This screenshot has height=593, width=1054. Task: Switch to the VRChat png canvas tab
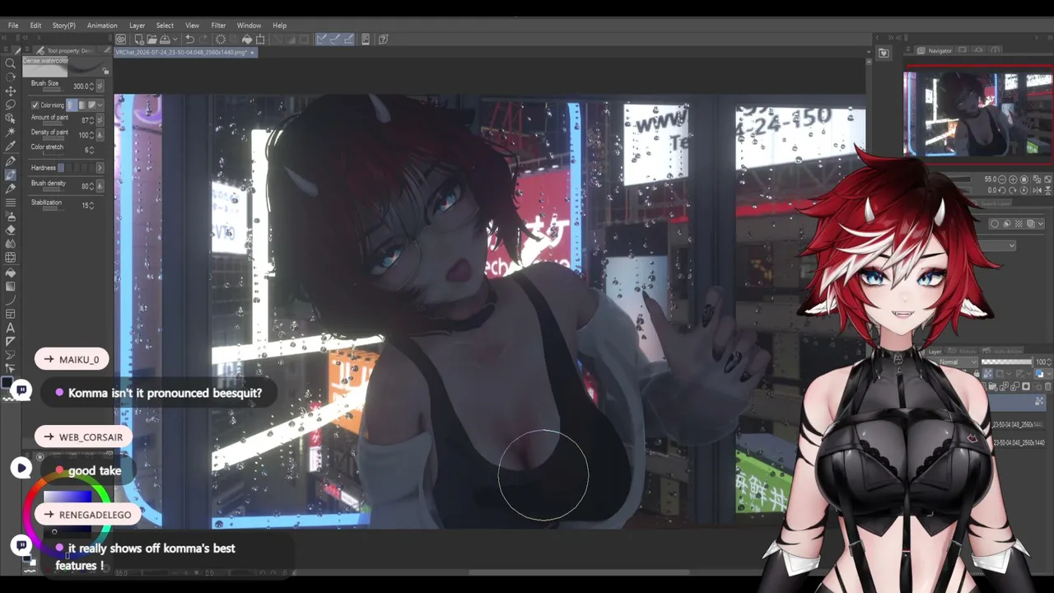tap(184, 52)
